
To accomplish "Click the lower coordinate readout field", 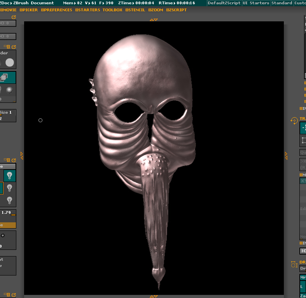I will pos(8,36).
